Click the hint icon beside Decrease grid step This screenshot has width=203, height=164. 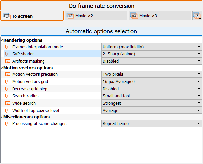(8, 89)
